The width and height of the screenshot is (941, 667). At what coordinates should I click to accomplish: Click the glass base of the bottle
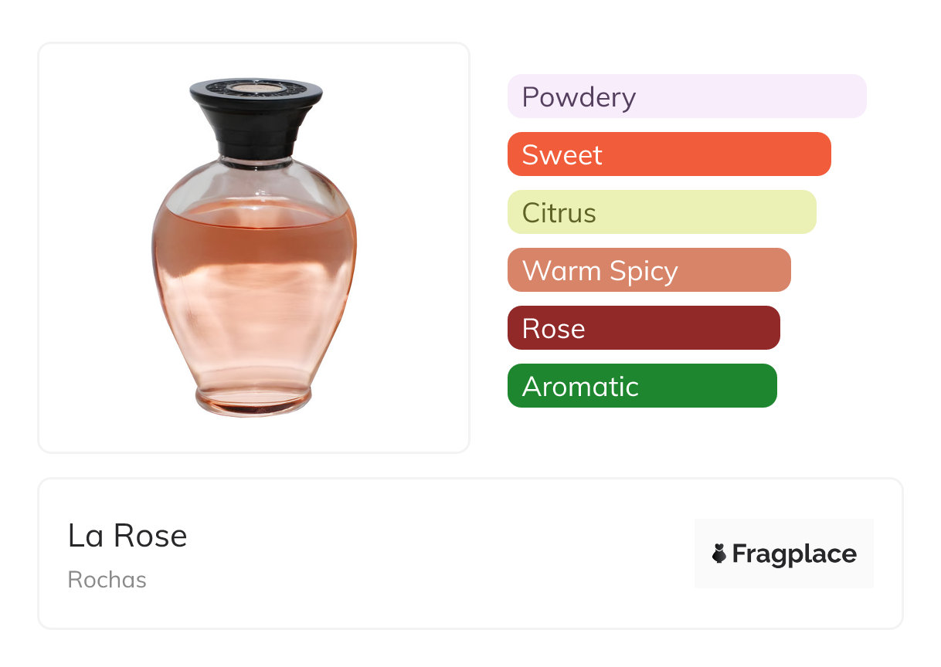(x=253, y=403)
